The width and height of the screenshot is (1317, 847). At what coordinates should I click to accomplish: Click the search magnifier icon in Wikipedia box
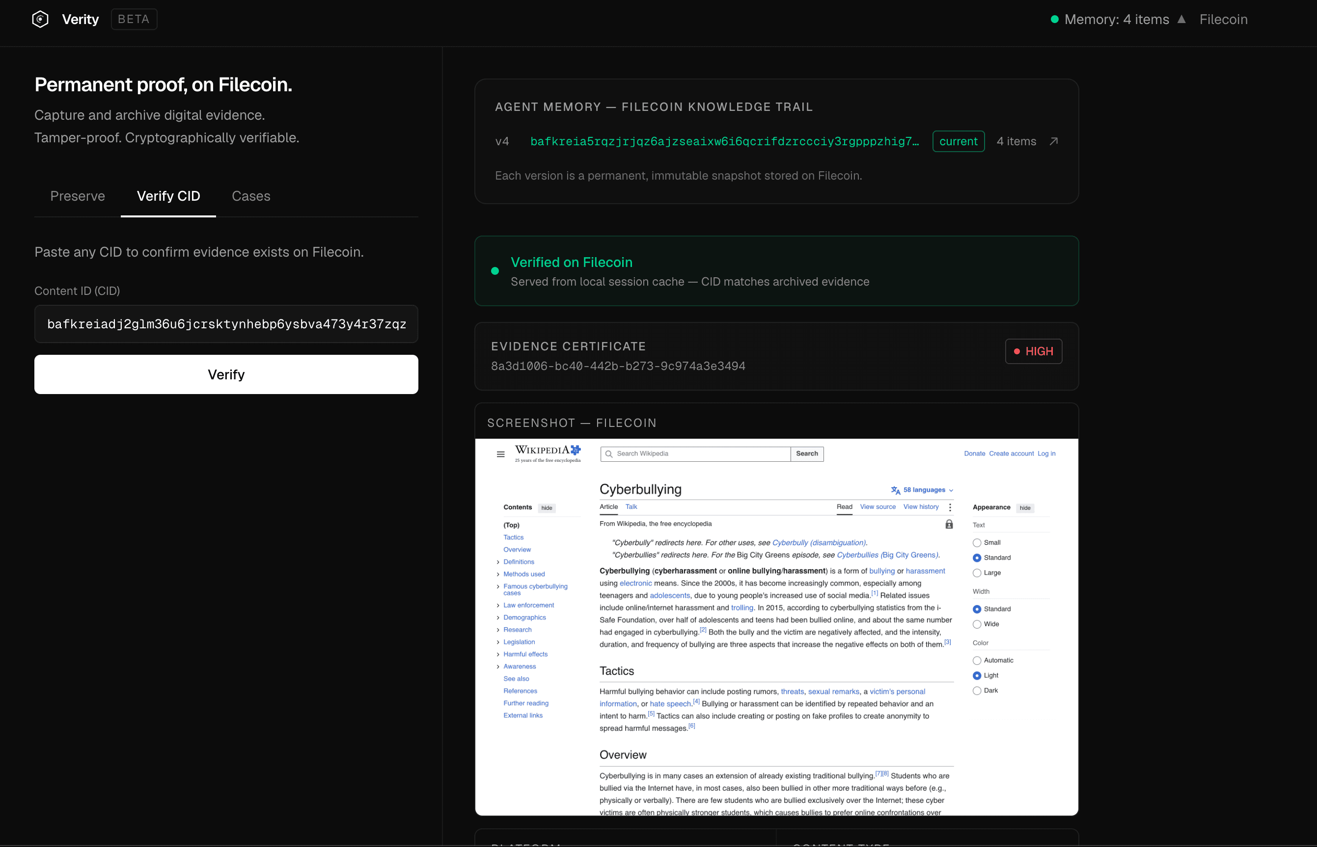pyautogui.click(x=608, y=454)
